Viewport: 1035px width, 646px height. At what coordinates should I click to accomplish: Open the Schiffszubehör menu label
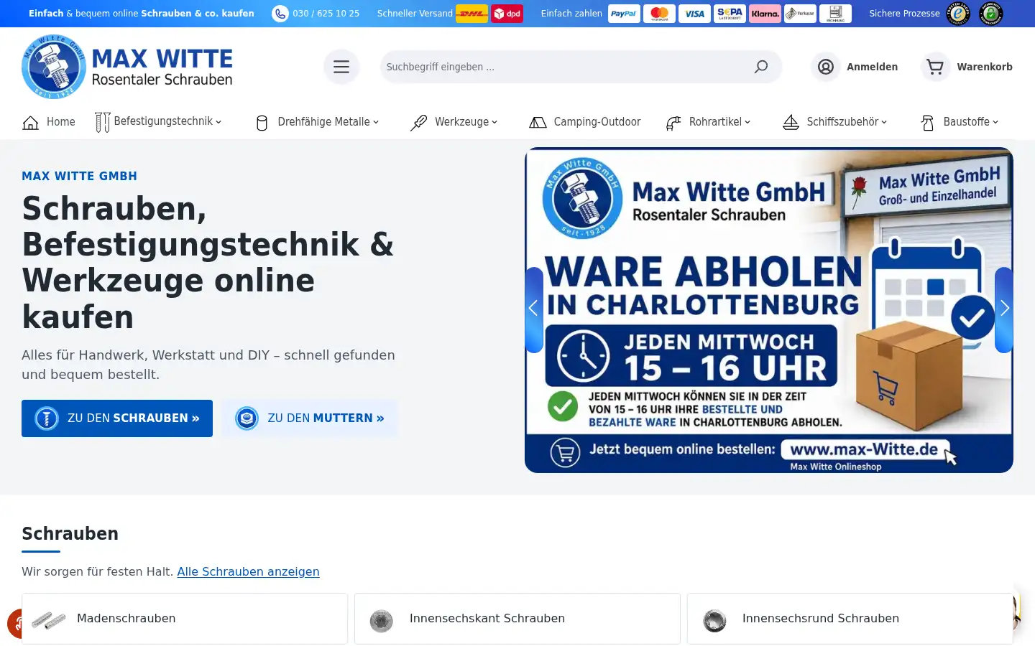842,122
